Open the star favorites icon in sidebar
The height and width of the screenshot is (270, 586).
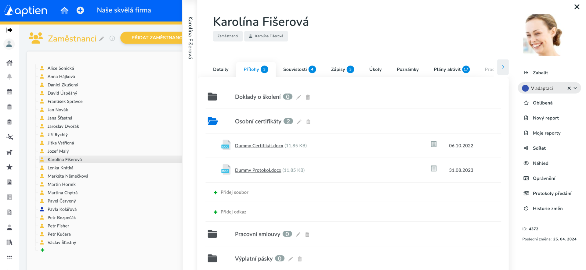(x=9, y=167)
